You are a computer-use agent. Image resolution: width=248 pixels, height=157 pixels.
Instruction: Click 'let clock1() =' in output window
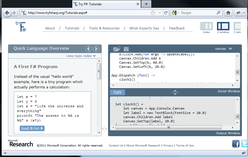click(129, 104)
